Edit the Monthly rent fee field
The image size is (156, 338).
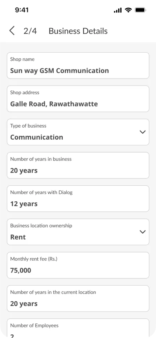(78, 265)
